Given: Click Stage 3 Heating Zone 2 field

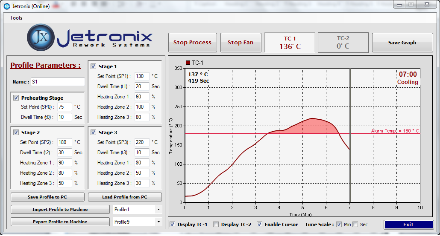Looking at the screenshot, I should pyautogui.click(x=142, y=173).
